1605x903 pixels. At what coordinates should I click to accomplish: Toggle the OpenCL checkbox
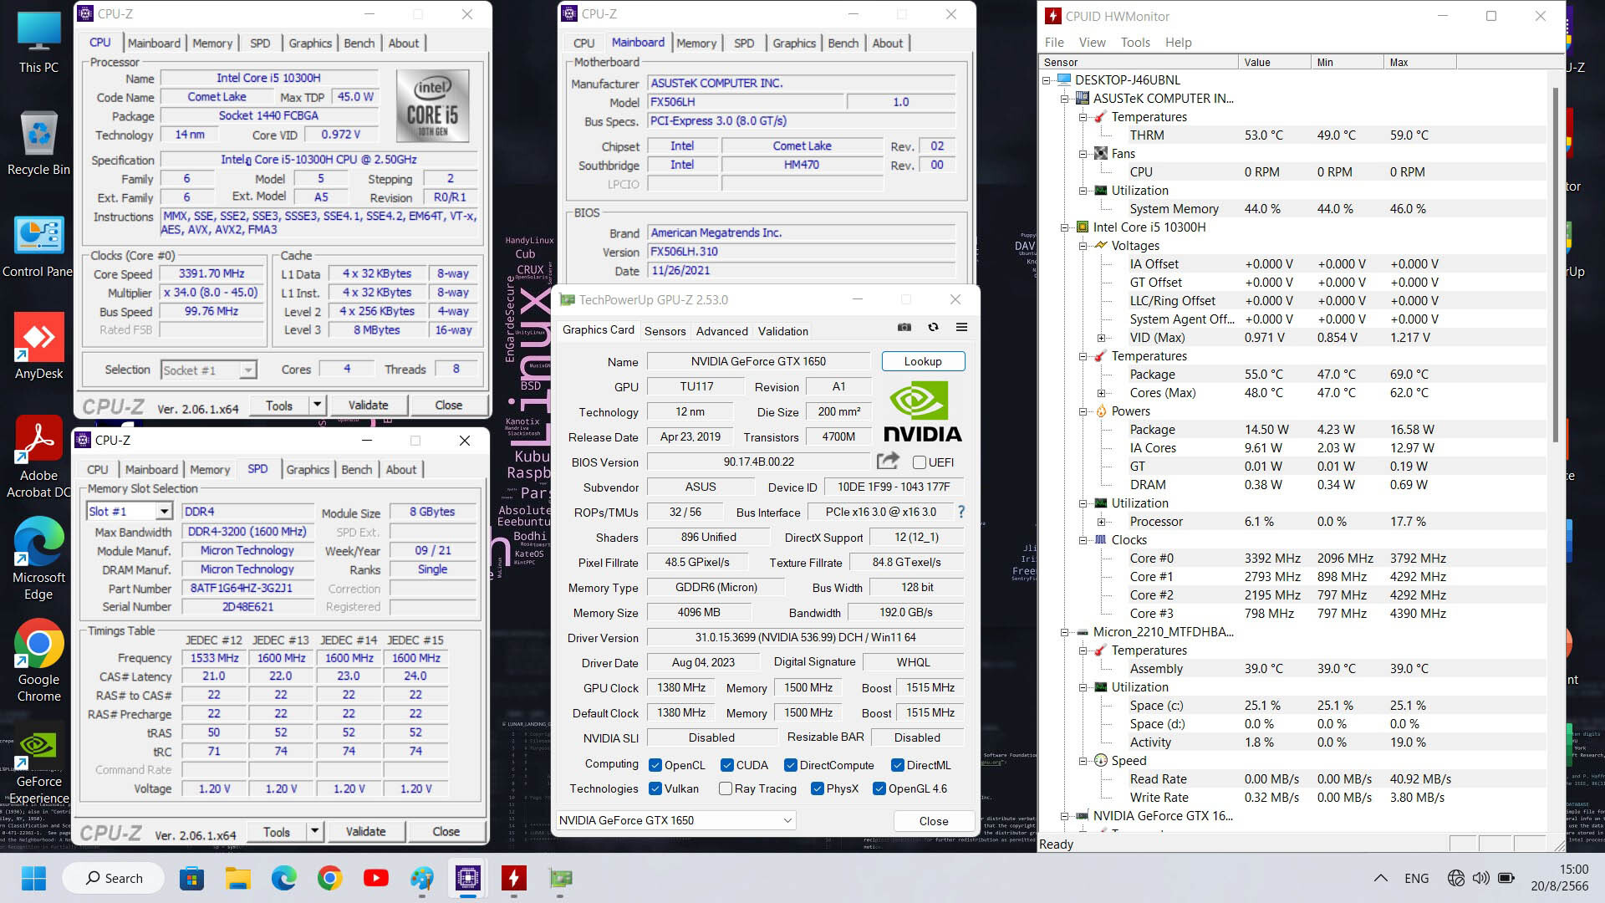655,765
